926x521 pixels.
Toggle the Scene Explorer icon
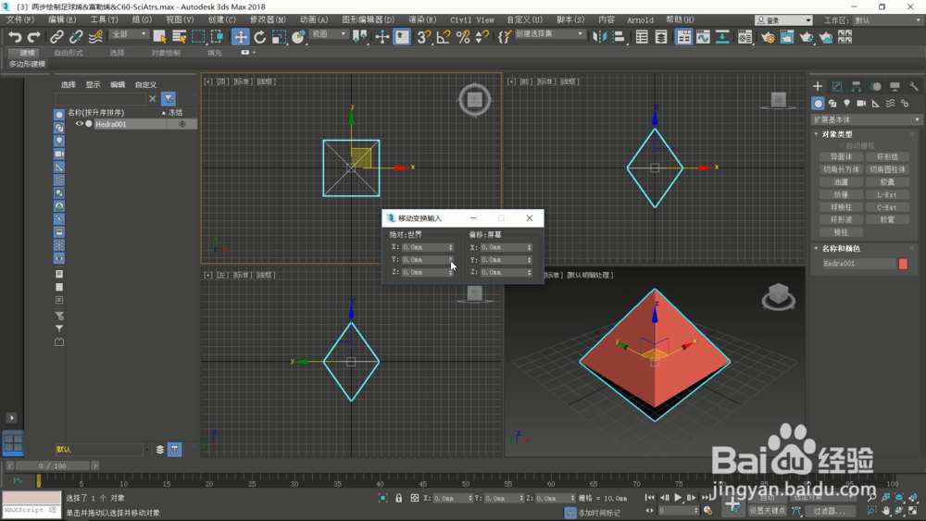pos(642,37)
